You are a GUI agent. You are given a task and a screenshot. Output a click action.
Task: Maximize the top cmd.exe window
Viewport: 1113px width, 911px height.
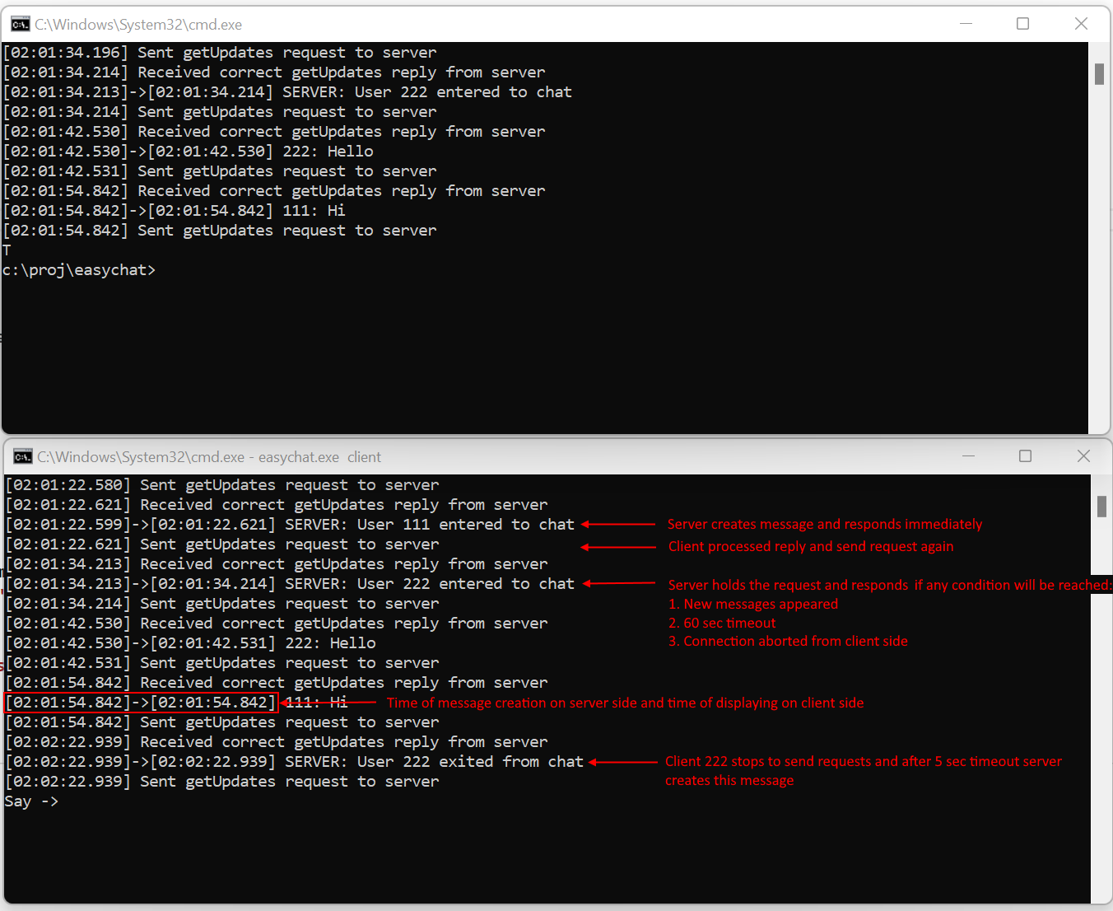pos(1023,24)
